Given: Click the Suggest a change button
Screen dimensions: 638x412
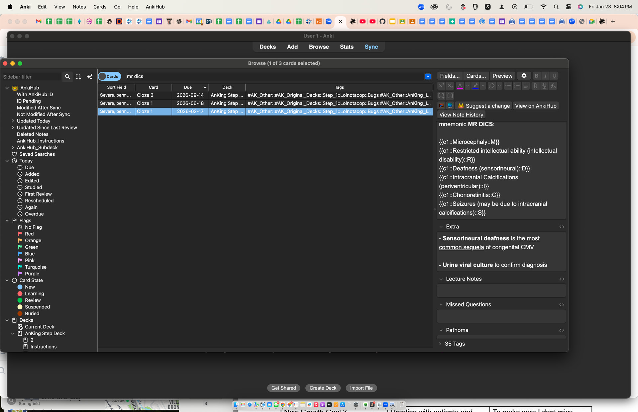Looking at the screenshot, I should point(484,106).
